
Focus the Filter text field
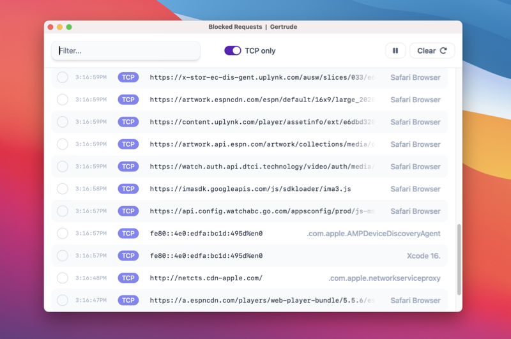coord(126,51)
